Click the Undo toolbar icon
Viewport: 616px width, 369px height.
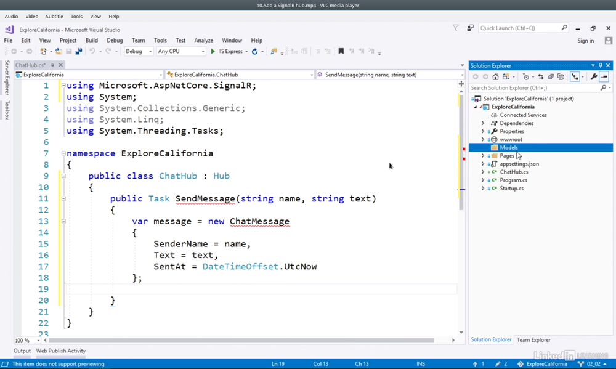click(x=92, y=52)
